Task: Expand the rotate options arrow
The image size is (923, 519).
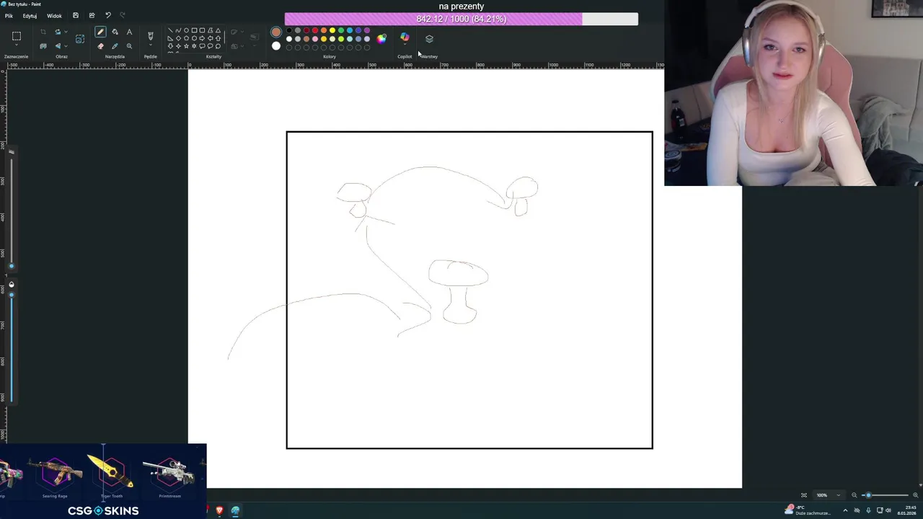Action: (x=66, y=32)
